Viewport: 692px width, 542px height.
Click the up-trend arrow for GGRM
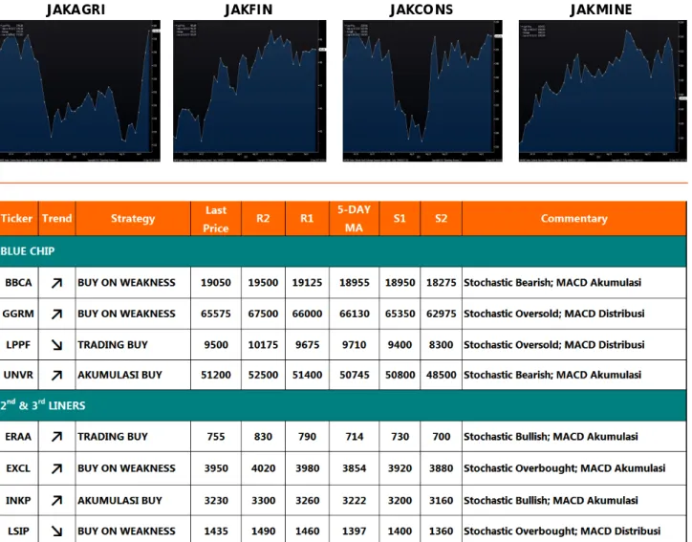[56, 314]
